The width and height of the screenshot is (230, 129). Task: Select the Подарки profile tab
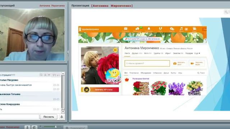pyautogui.click(x=189, y=53)
